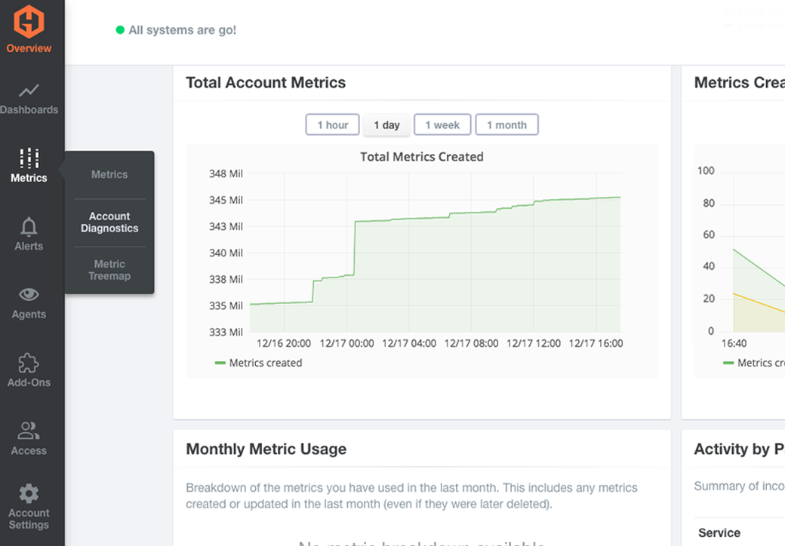Open Metric Treemap from the submenu
The height and width of the screenshot is (546, 785).
click(x=109, y=270)
